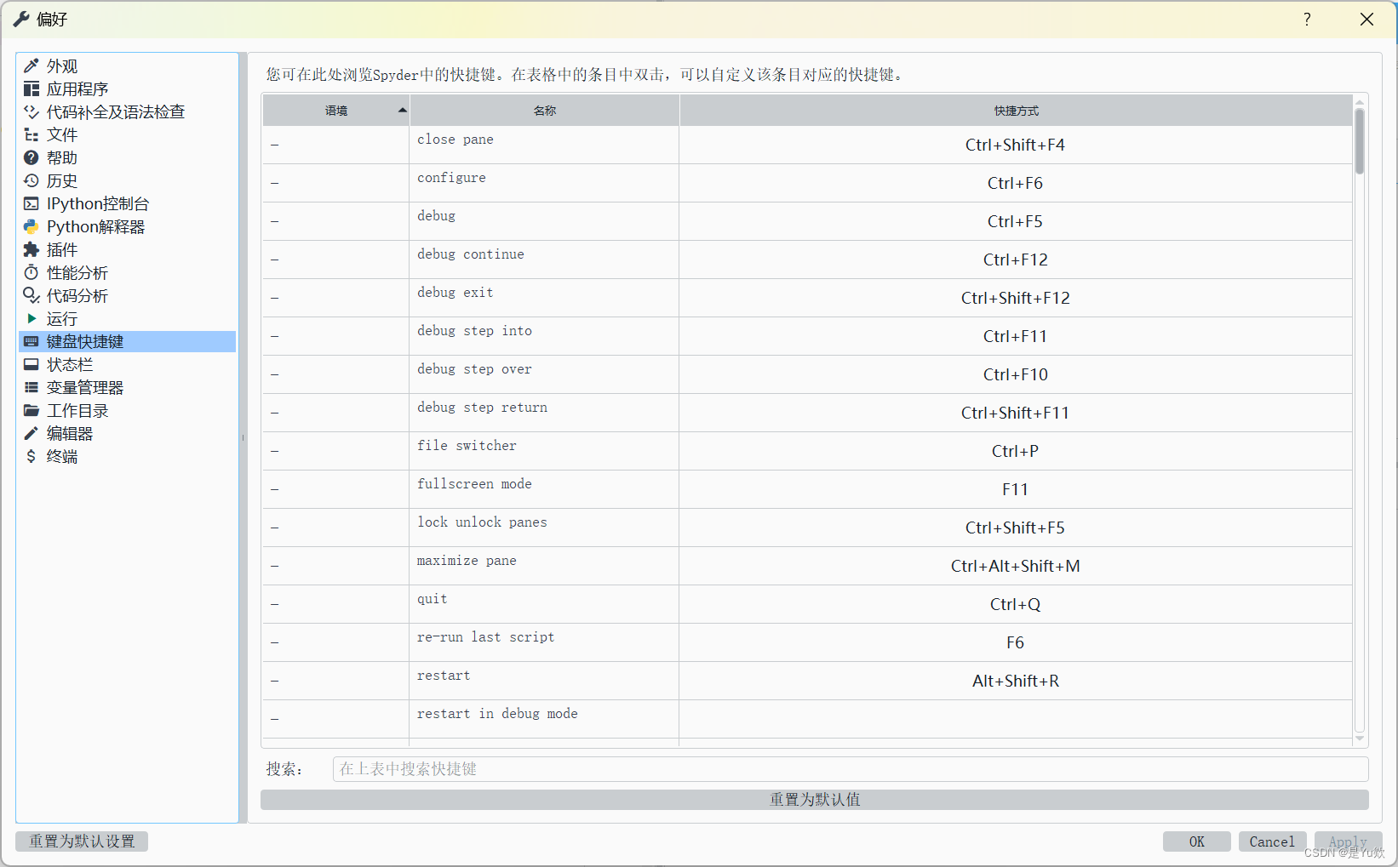The width and height of the screenshot is (1398, 867).
Task: Open the 外观 preferences page
Action: point(127,66)
